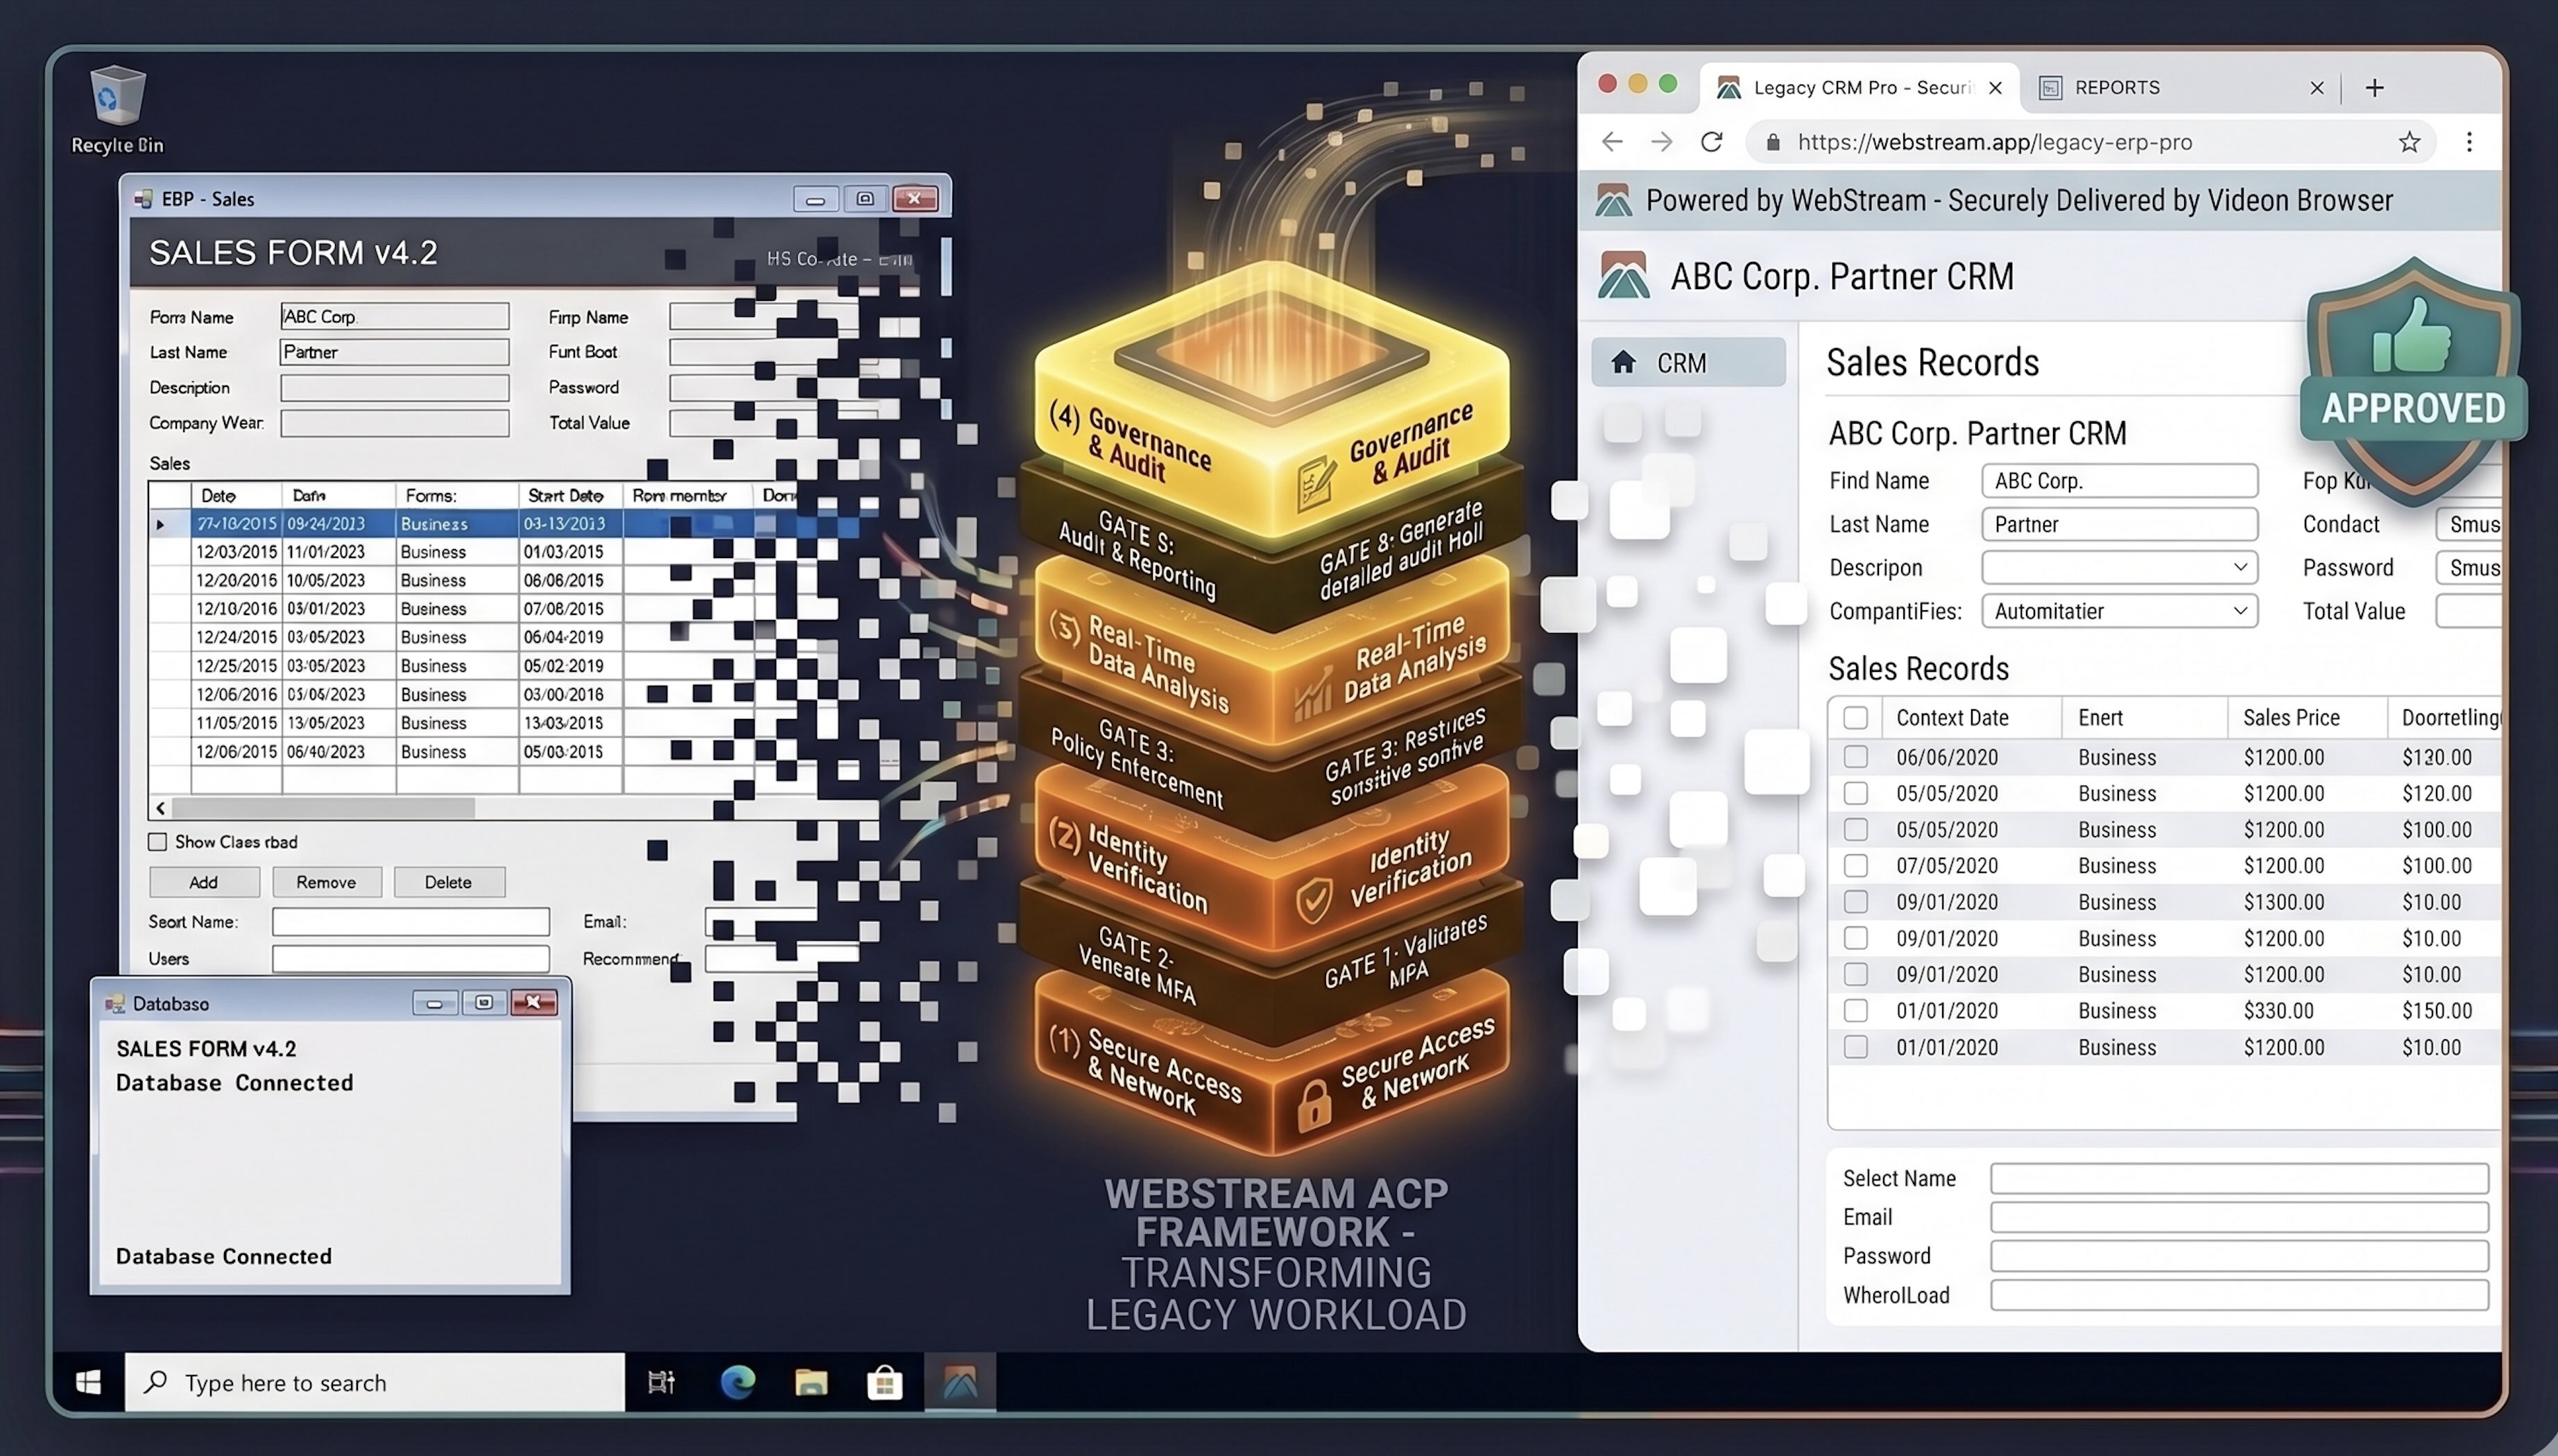Click the Select Name input field
2558x1456 pixels.
[2239, 1178]
